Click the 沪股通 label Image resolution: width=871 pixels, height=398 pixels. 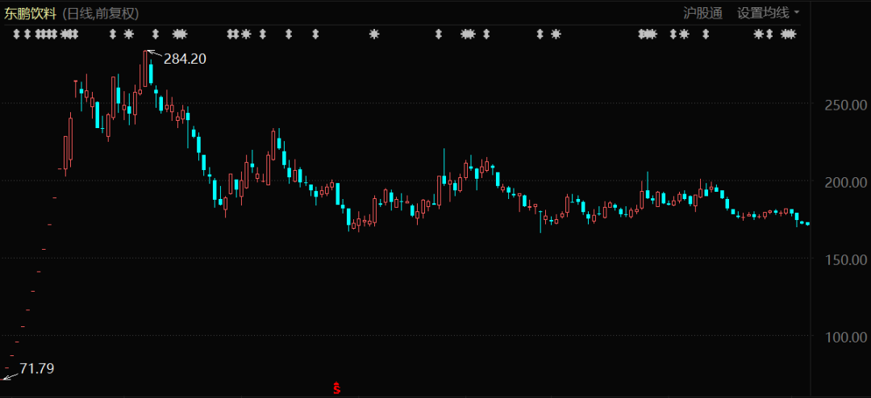pyautogui.click(x=701, y=13)
